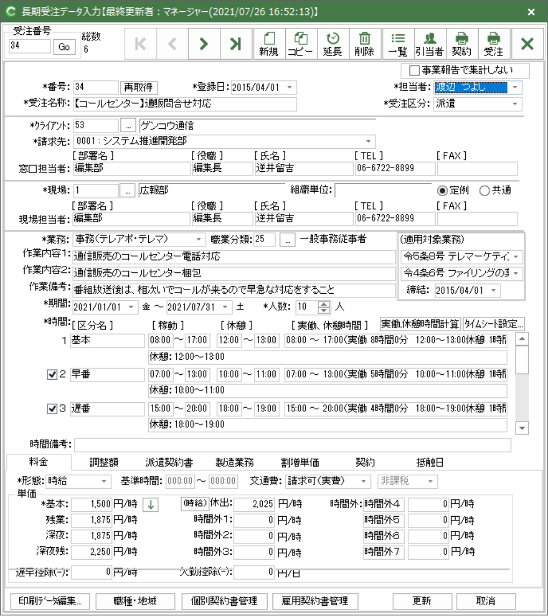Screen dimensions: 548x616
Task: Open the 割増単価 tab
Action: pyautogui.click(x=300, y=462)
